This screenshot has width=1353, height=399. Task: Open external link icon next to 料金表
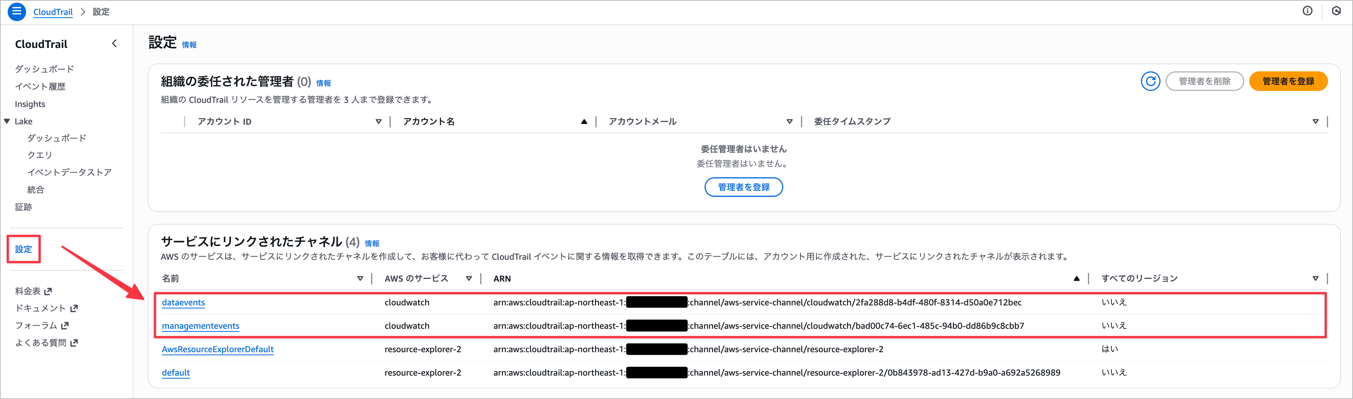(48, 291)
